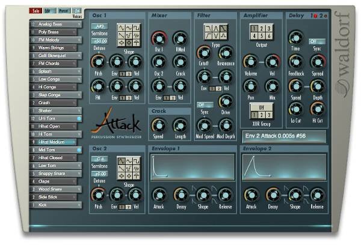Select the low-pass filter type icon
Viewport: 361px width, 245px height.
208,28
